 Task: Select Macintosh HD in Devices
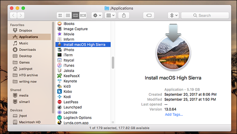pos(29,122)
